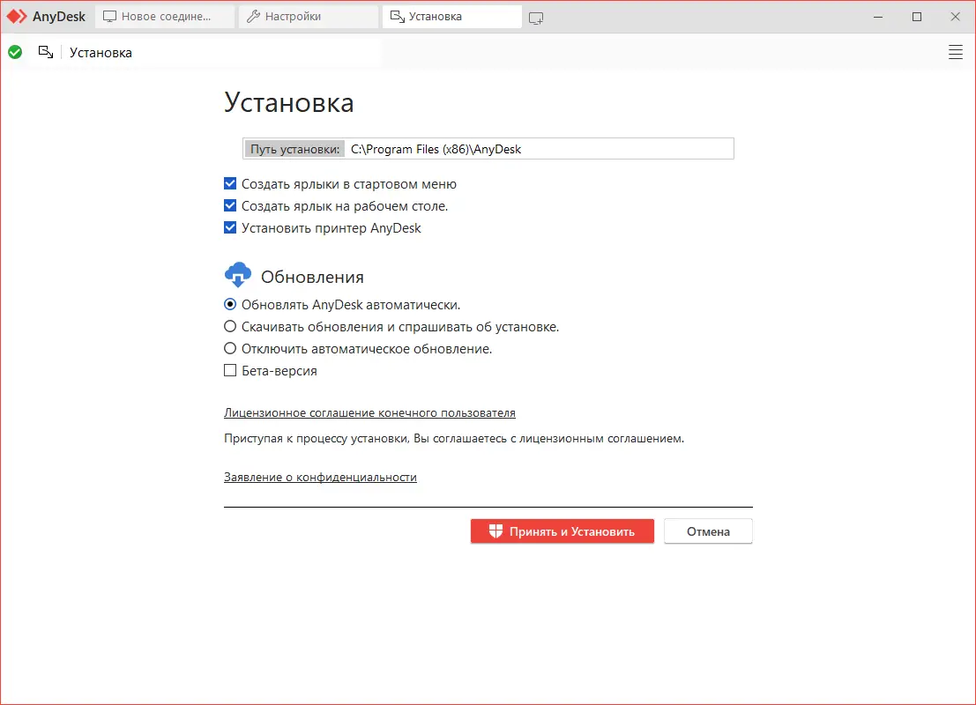This screenshot has height=705, width=976.
Task: Select Отключить автоматическое обновление
Action: 230,348
